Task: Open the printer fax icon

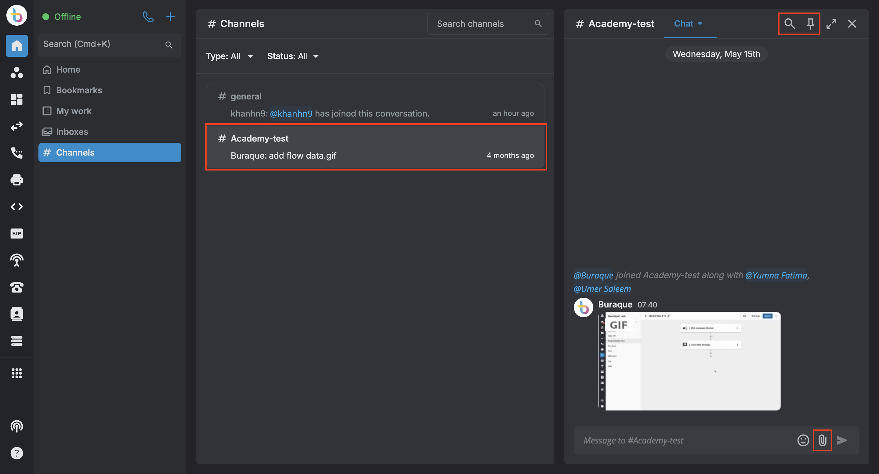Action: (17, 180)
